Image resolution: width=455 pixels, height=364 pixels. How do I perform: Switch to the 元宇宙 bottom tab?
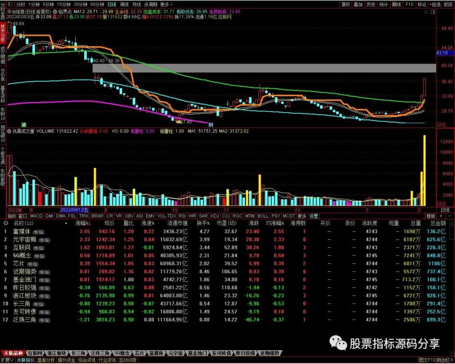[176, 353]
